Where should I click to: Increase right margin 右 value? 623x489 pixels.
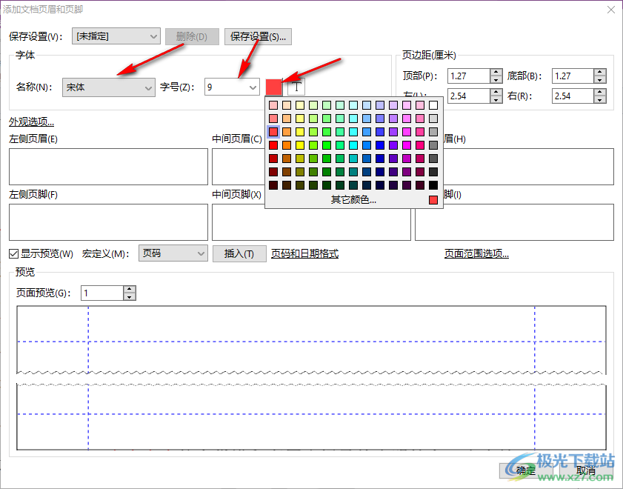600,93
